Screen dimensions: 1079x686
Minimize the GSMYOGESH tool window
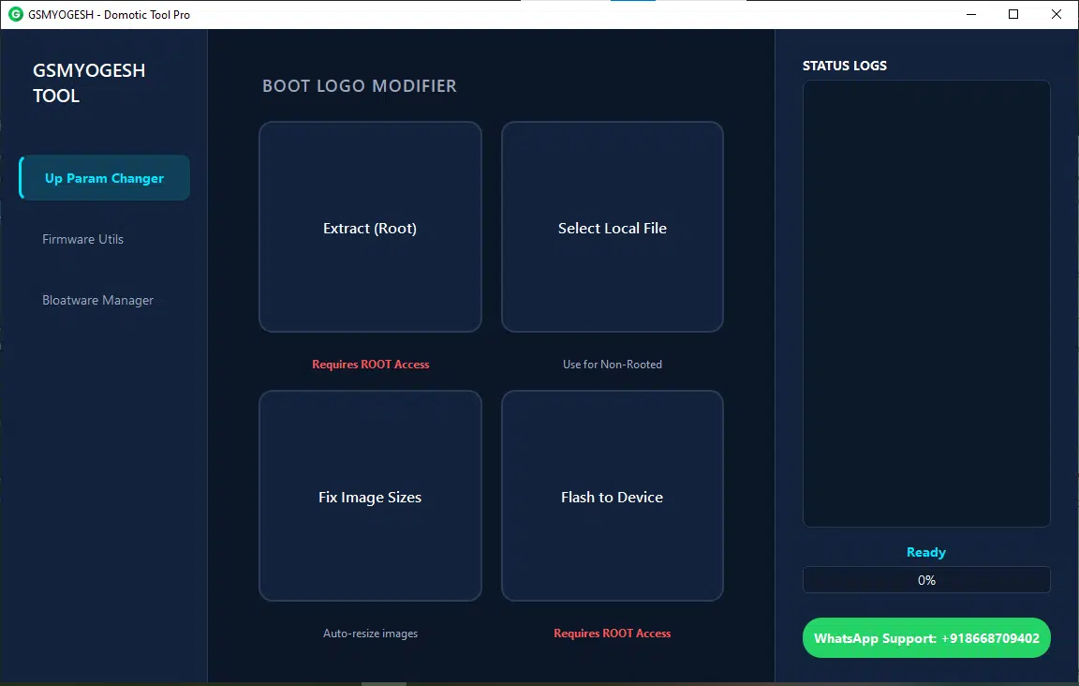click(970, 14)
